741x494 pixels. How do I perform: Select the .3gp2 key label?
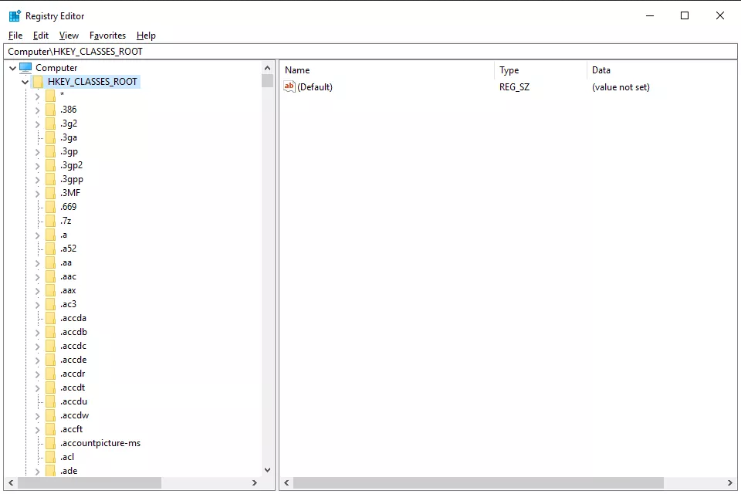71,165
